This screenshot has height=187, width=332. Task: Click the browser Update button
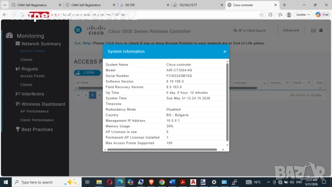coord(303,15)
